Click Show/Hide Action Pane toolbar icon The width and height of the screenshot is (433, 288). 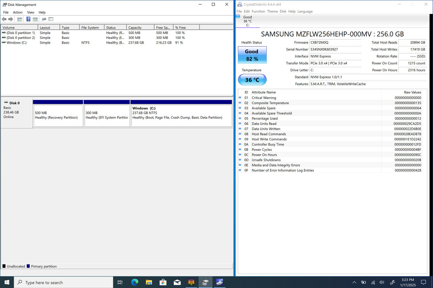point(35,19)
